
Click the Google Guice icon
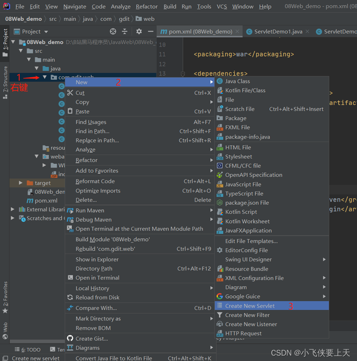pos(220,296)
